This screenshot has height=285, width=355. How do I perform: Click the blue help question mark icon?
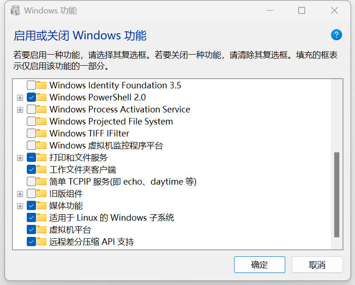[336, 35]
